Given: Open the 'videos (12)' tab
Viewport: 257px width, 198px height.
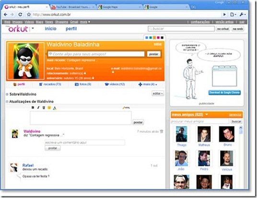Looking at the screenshot, I should tap(115, 84).
